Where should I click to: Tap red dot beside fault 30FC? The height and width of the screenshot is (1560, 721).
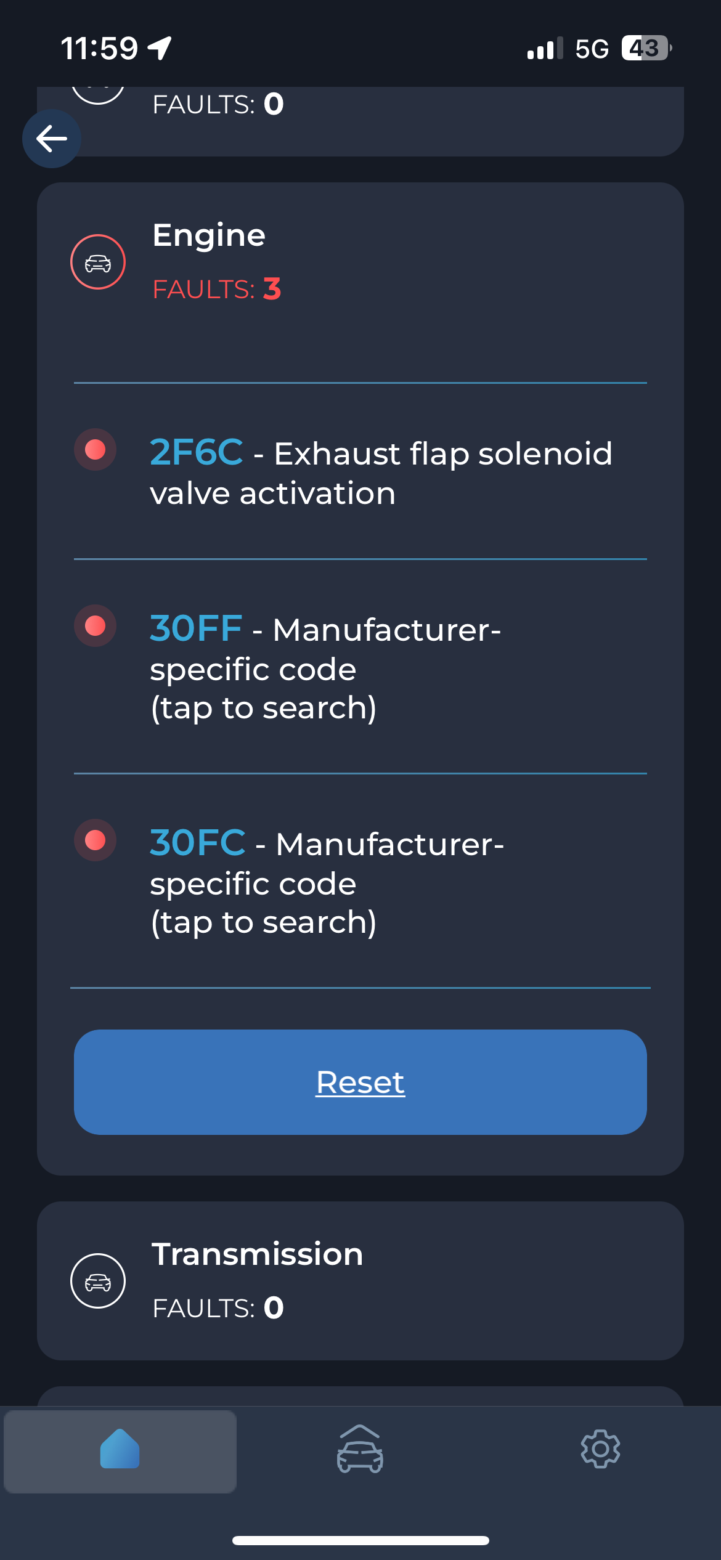click(x=96, y=840)
